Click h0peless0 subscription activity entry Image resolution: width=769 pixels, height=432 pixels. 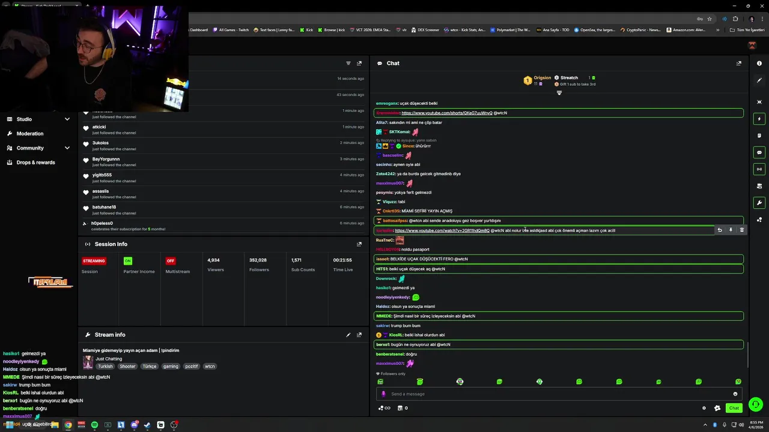[x=223, y=226]
